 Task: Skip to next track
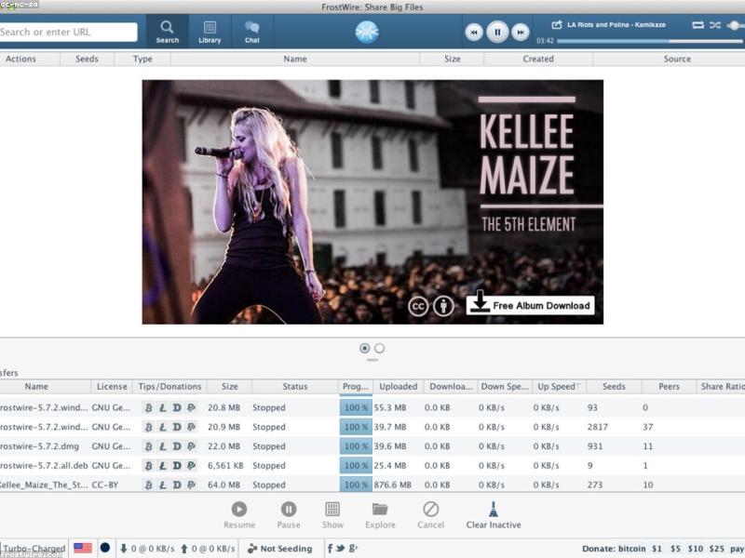click(x=521, y=32)
